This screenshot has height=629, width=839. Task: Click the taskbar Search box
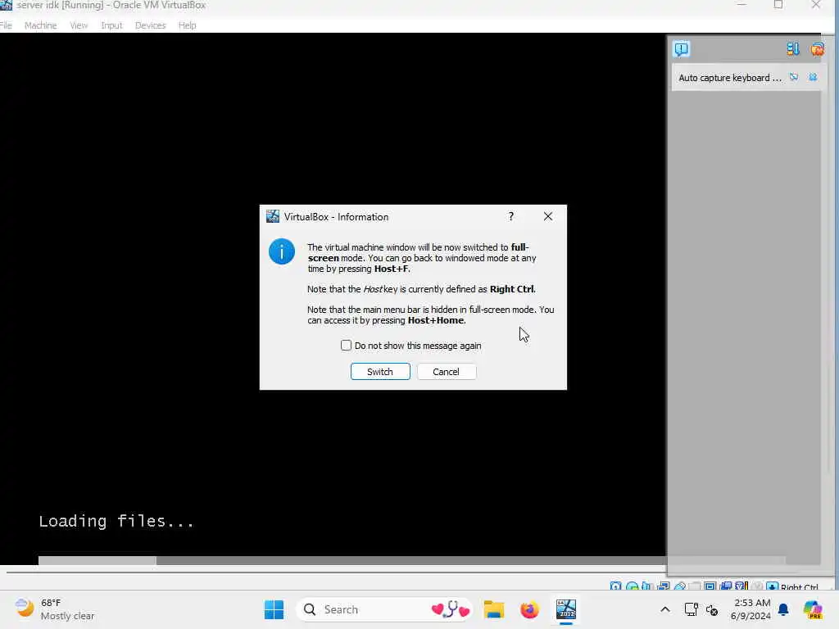click(384, 609)
